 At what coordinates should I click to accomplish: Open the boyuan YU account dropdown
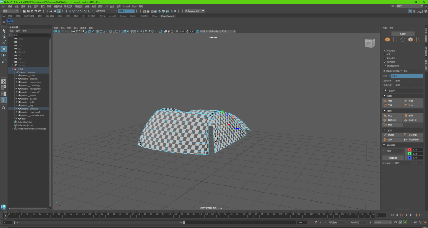(194, 11)
